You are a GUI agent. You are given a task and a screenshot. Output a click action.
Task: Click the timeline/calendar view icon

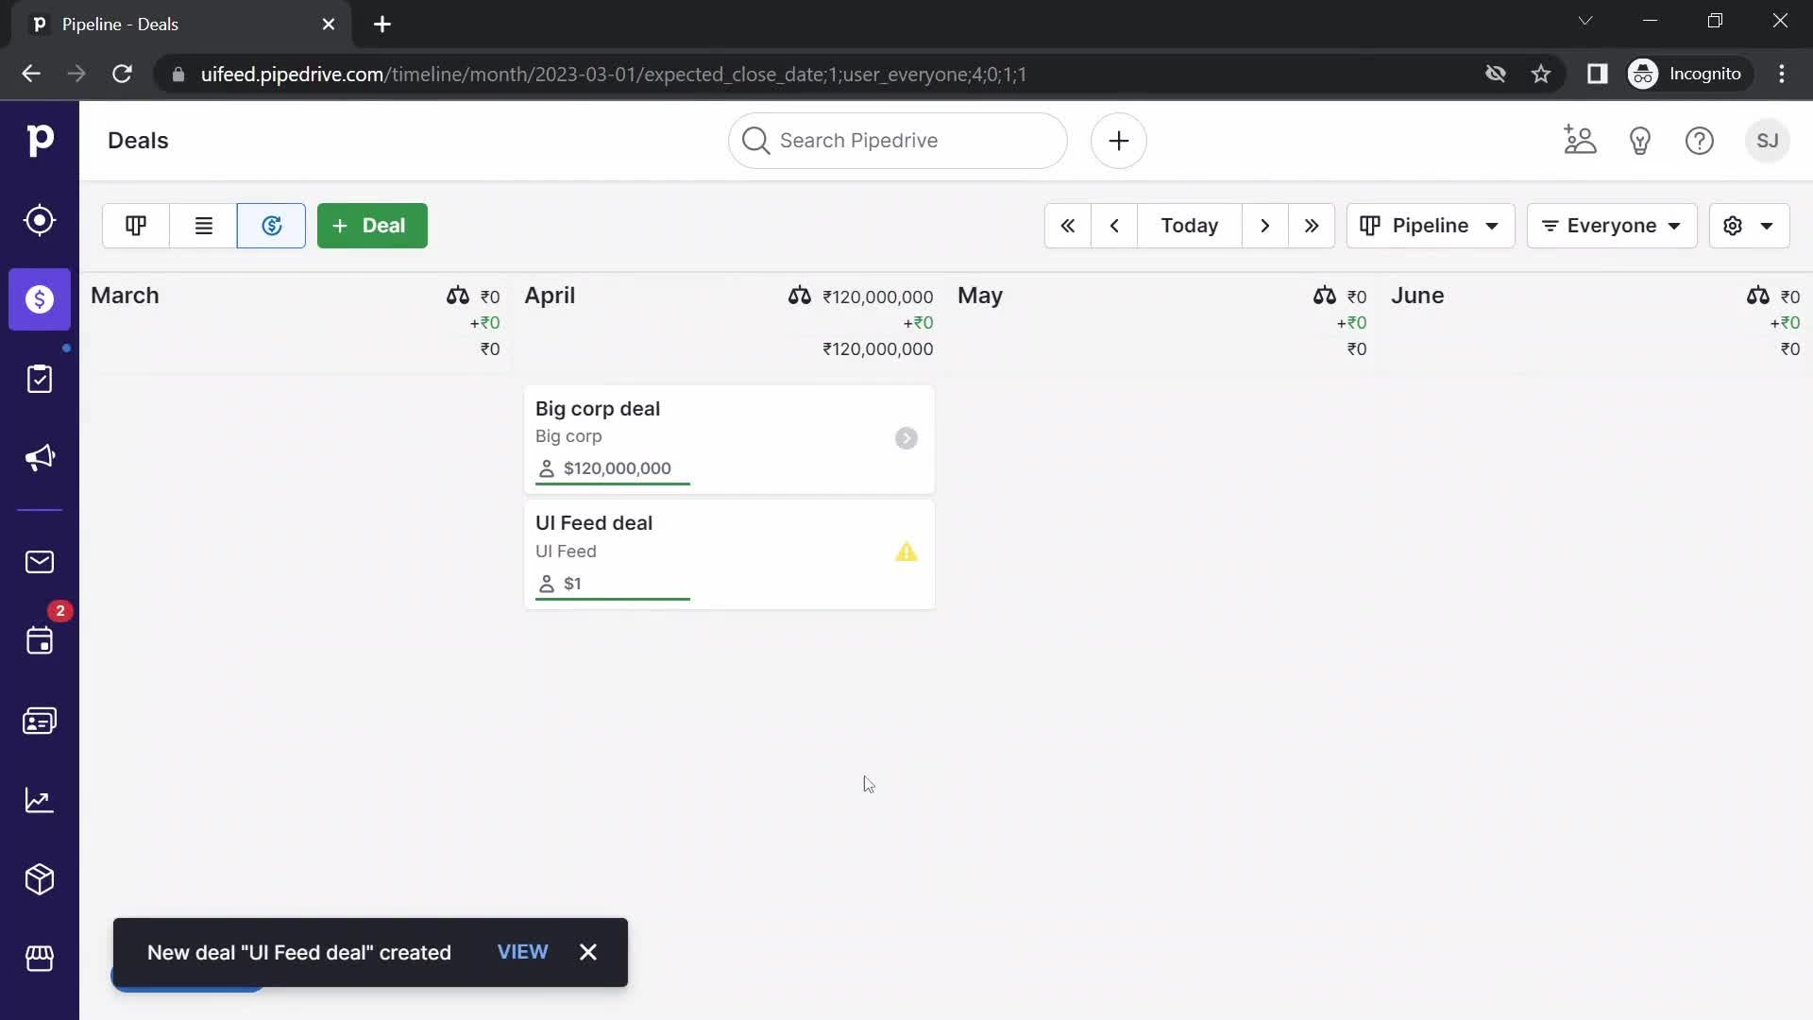tap(270, 226)
